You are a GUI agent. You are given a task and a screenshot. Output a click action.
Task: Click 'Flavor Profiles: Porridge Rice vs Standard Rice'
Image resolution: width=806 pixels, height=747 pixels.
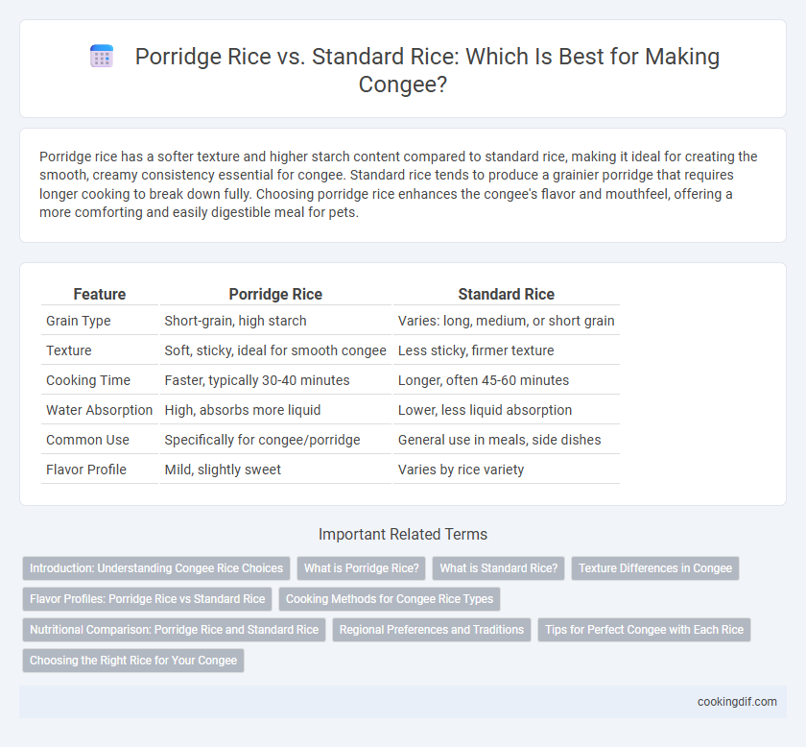click(147, 599)
